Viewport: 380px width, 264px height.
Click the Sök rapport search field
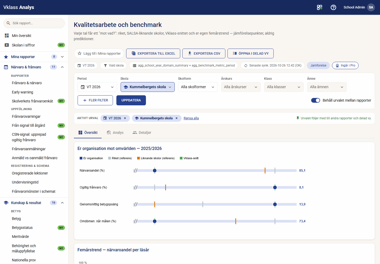[x=34, y=23]
